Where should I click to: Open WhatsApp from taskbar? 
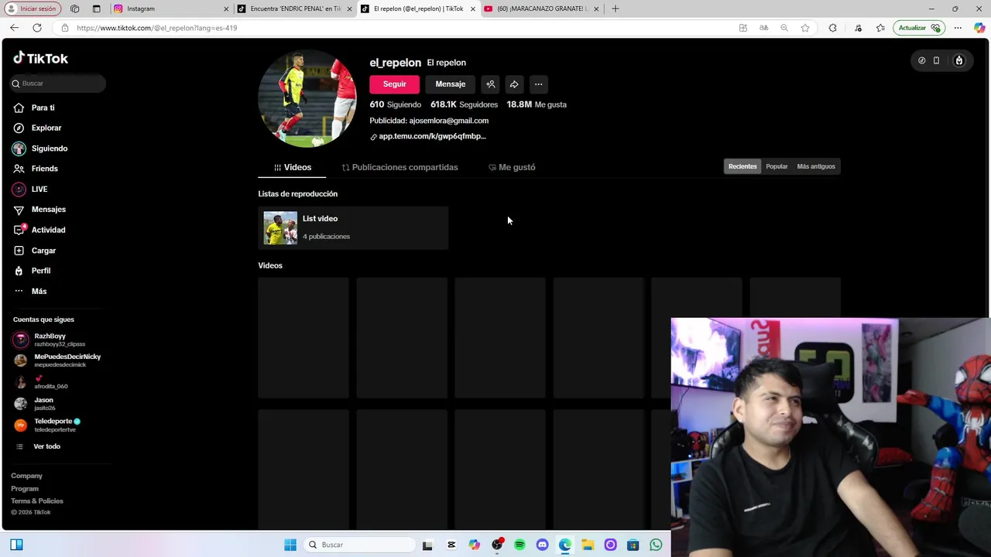click(656, 545)
